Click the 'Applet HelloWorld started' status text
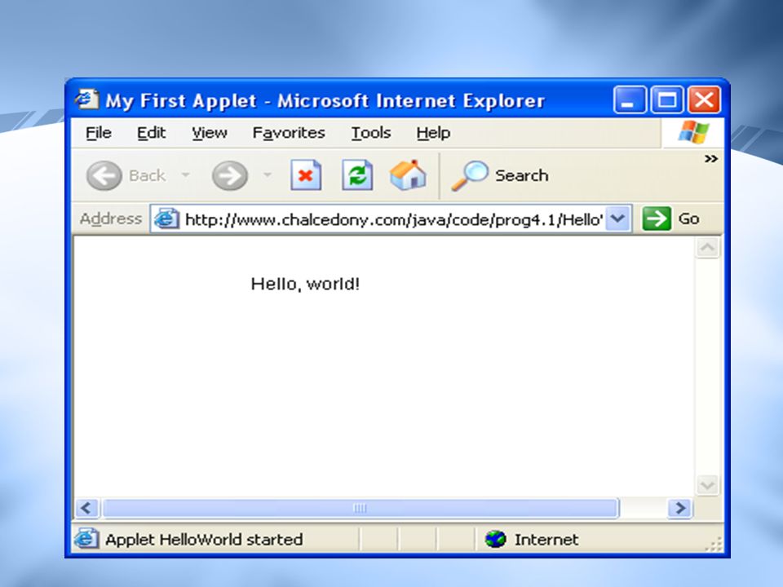The image size is (783, 587). pyautogui.click(x=204, y=540)
